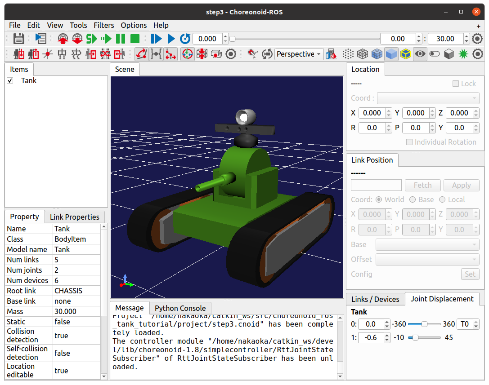
Task: Enable wireframe rendering cube icon
Action: tap(362, 54)
